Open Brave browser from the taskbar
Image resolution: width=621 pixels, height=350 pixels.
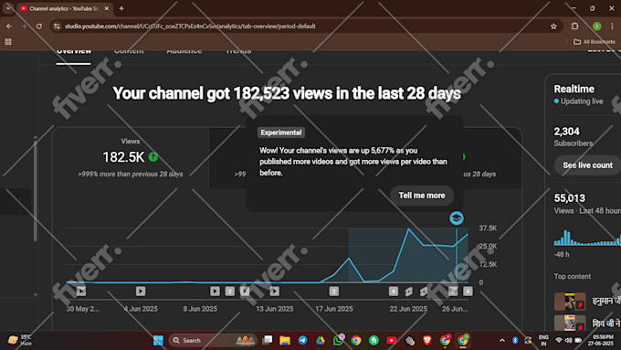coord(427,340)
